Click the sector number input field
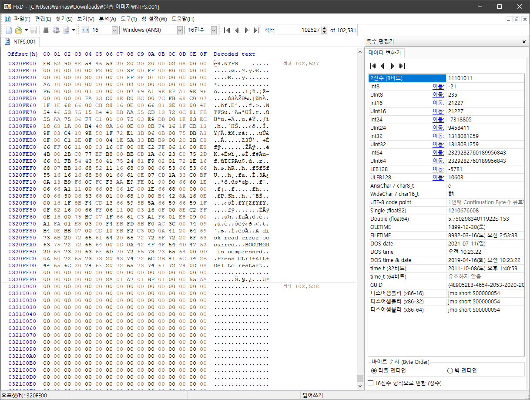Screen dimensions: 530x400 pos(299,30)
